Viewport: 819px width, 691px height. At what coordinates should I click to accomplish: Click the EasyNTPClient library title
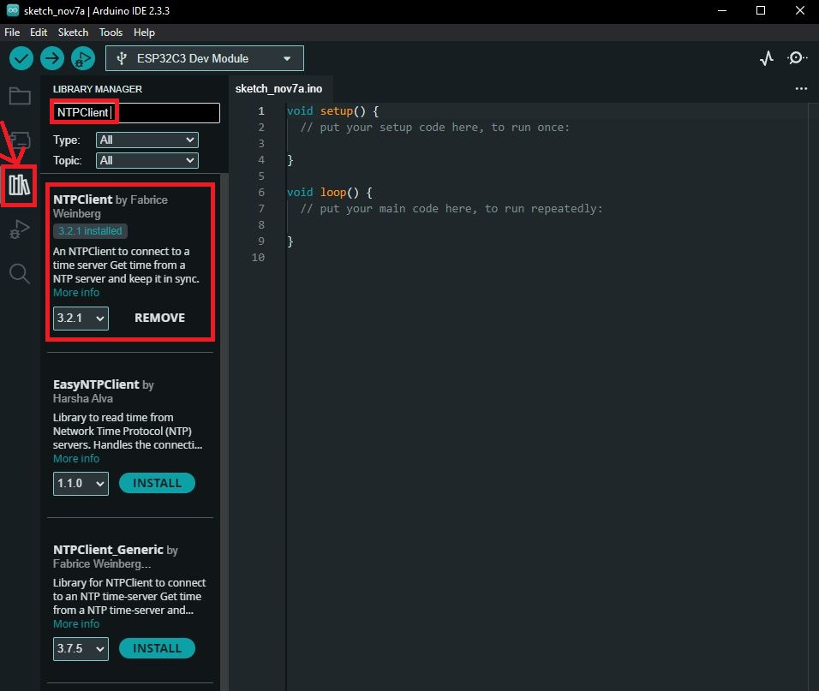tap(96, 384)
